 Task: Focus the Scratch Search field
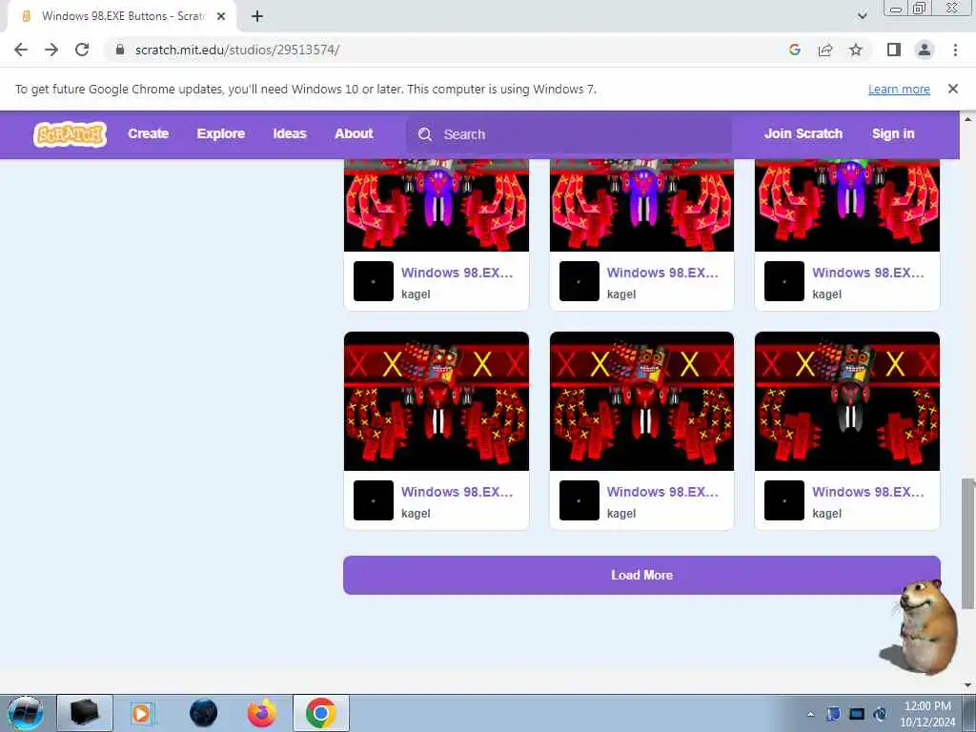[x=569, y=134]
